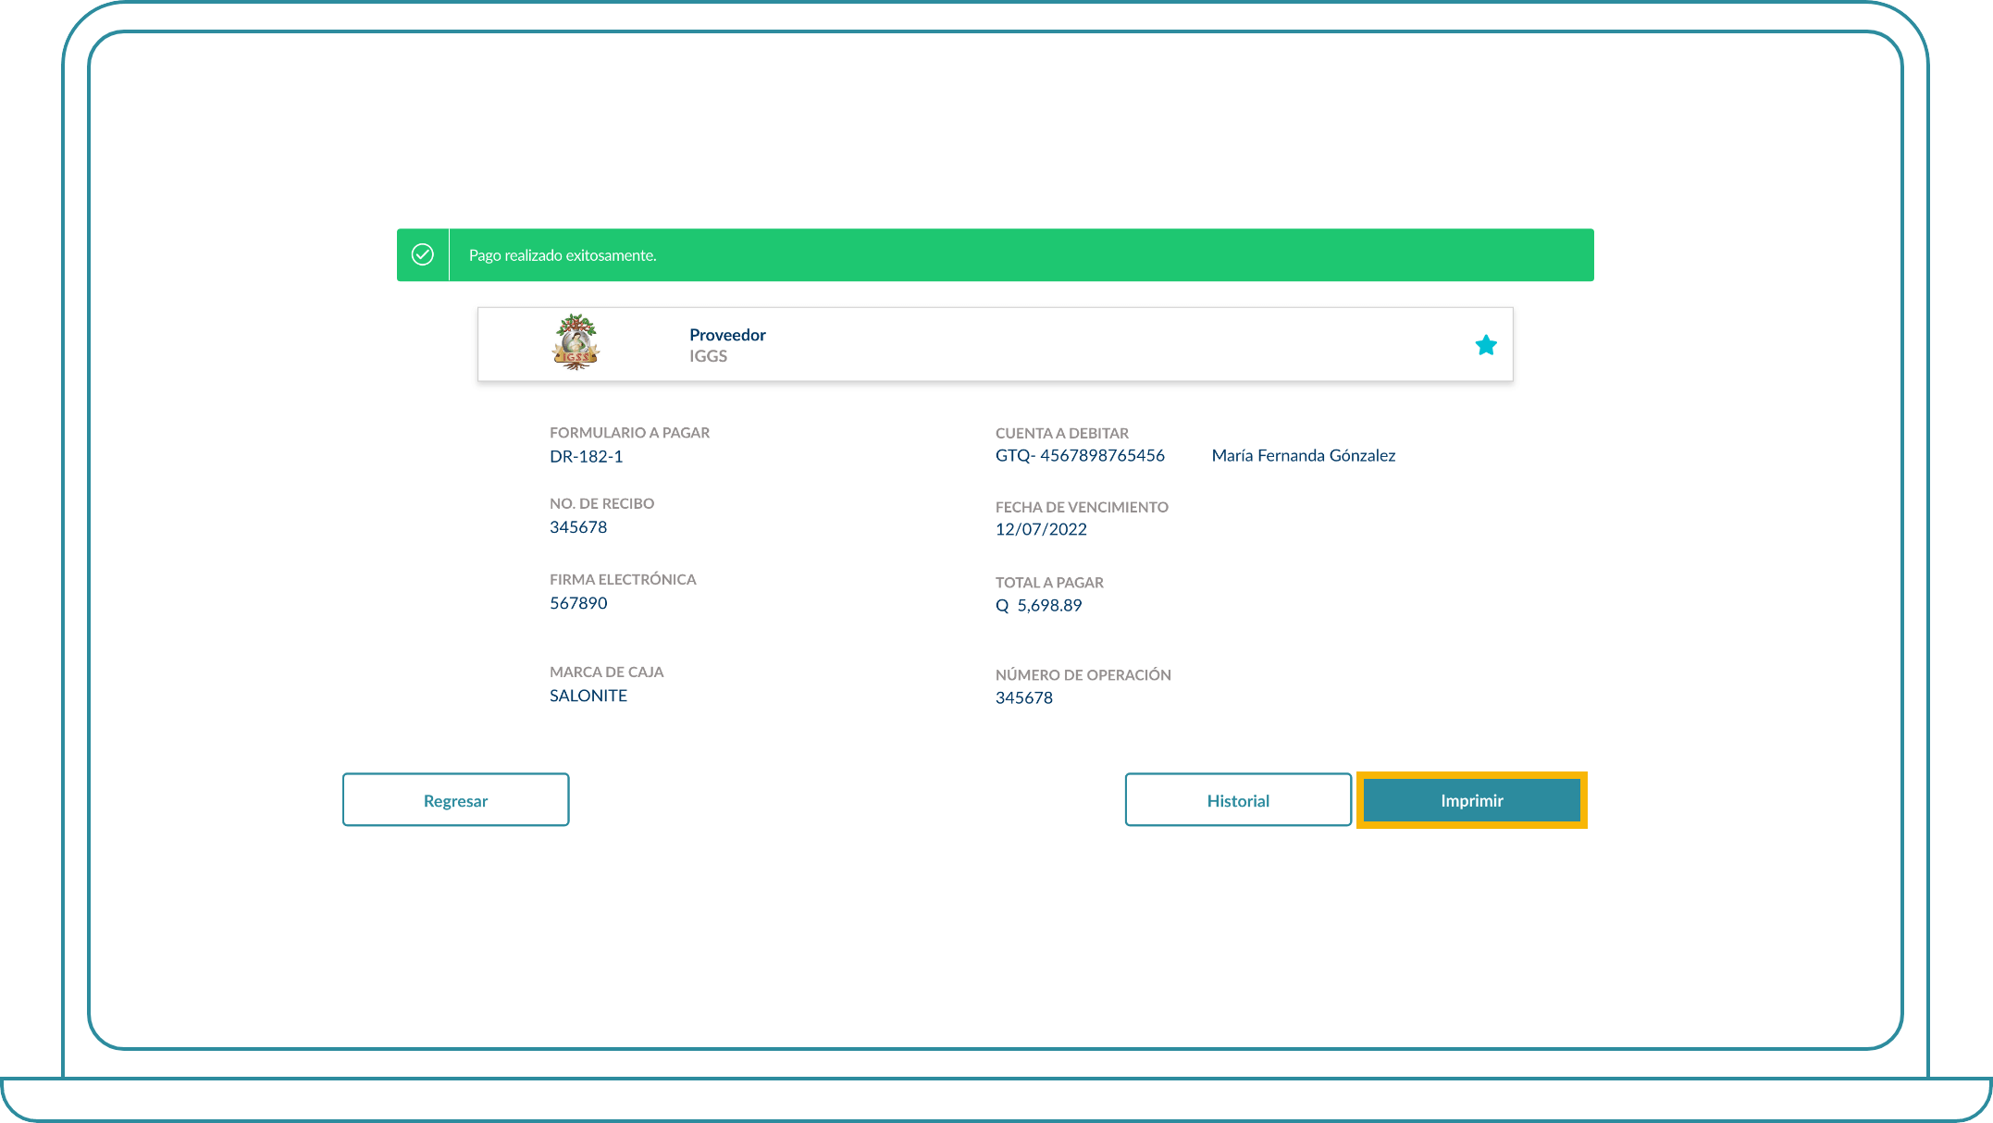Click the Proveedor IGGS label
The image size is (1993, 1123).
click(x=726, y=345)
